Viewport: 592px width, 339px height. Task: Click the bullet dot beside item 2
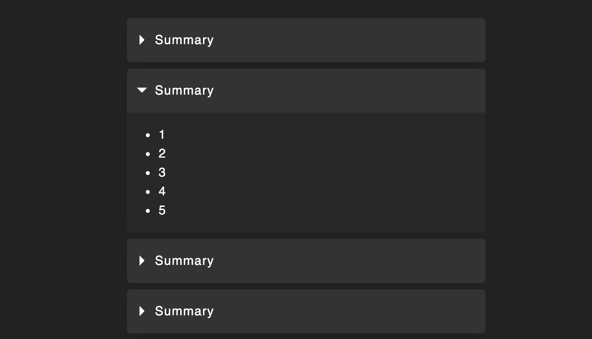click(148, 154)
